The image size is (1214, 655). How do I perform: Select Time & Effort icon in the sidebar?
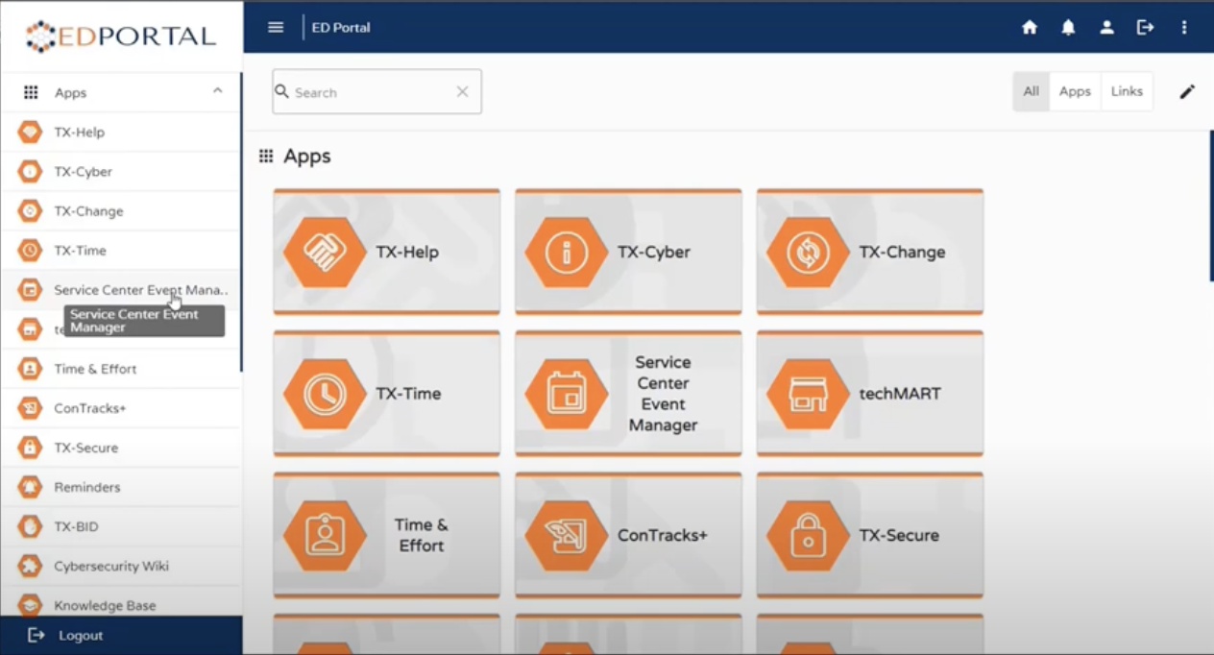click(31, 369)
